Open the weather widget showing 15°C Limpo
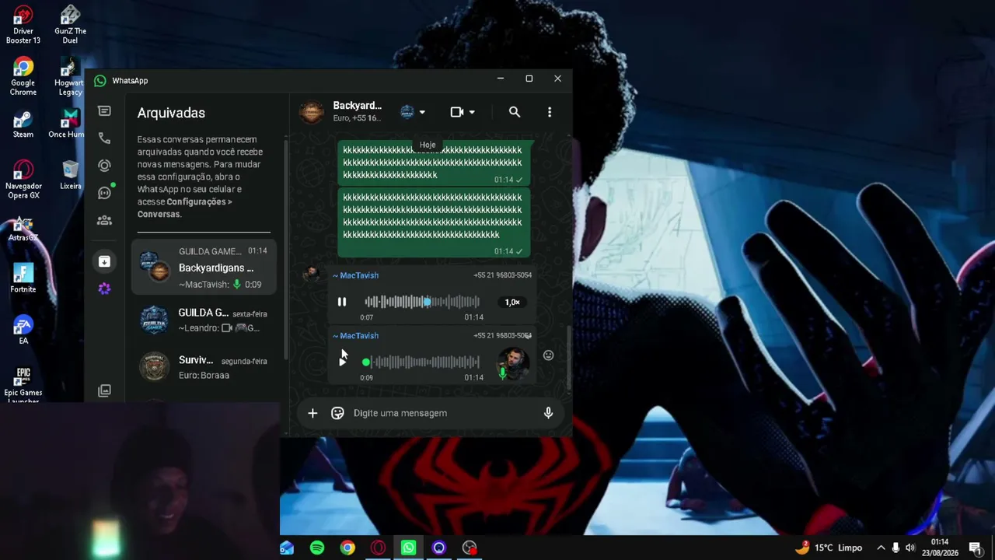The image size is (995, 560). (x=828, y=548)
